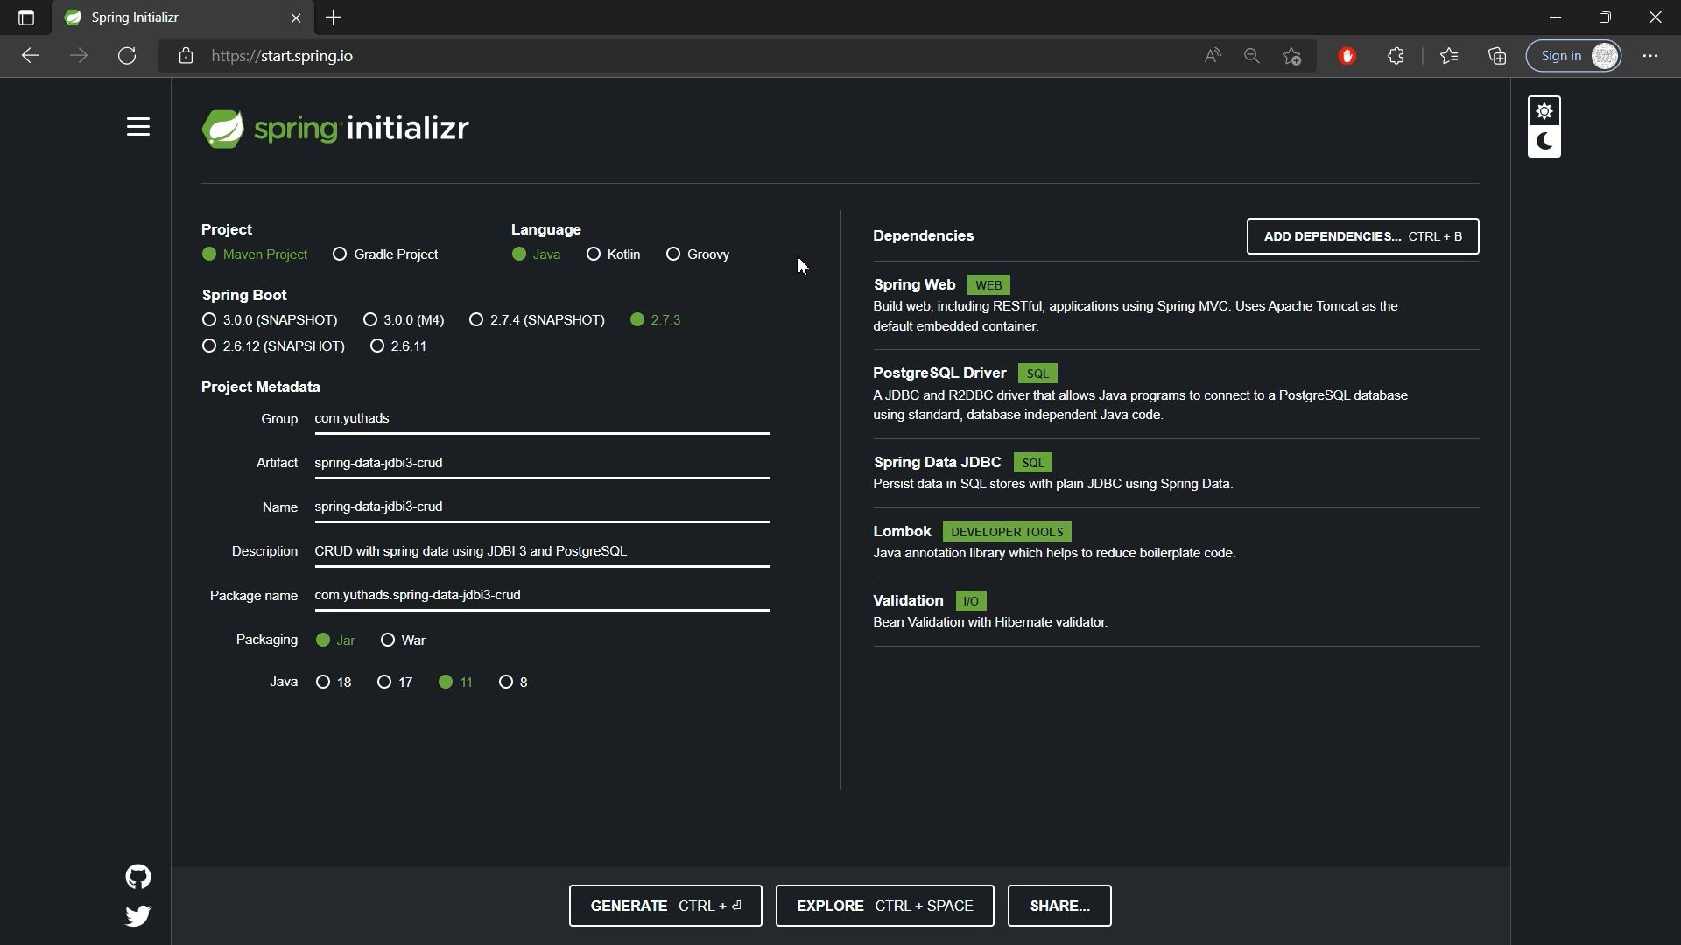Open tab actions menu icon
1681x945 pixels.
point(26,17)
